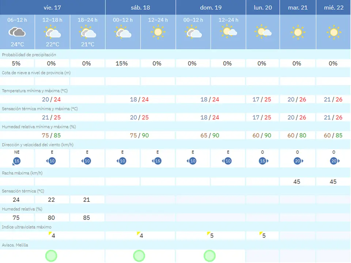Click the 21 / 25 thermal sensation for vie. 17
The image size is (351, 263).
pyautogui.click(x=51, y=117)
